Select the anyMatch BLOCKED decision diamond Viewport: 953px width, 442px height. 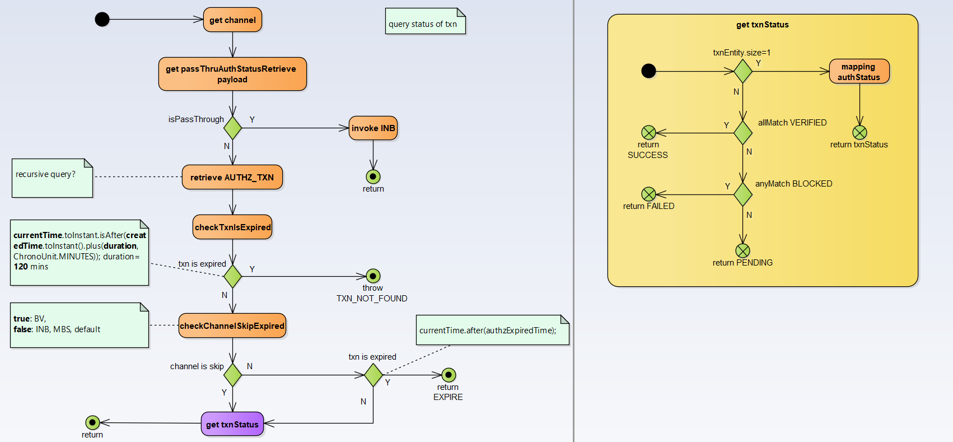[x=742, y=194]
